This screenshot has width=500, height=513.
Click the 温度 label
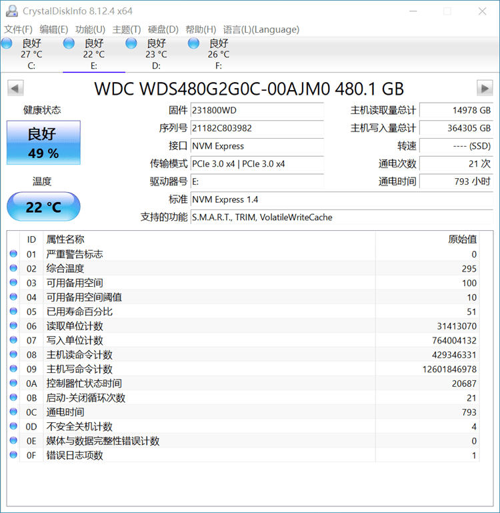click(x=42, y=181)
